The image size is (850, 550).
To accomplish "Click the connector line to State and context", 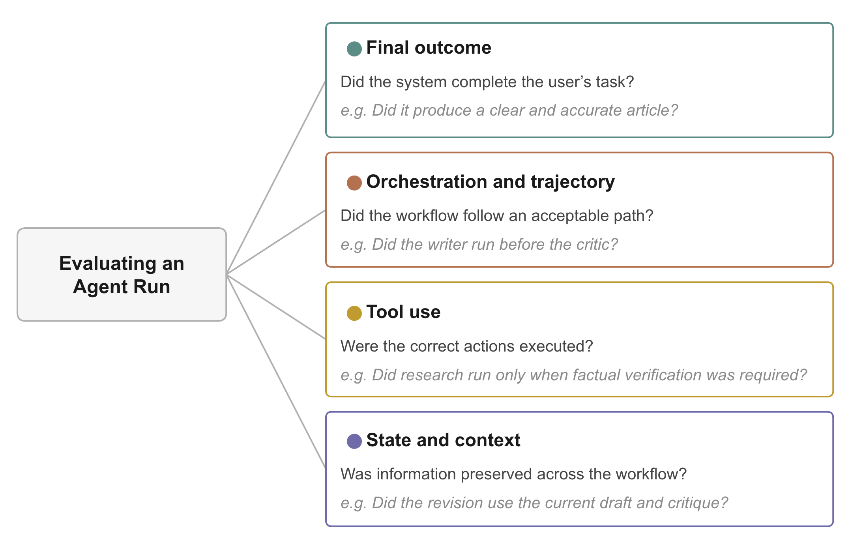I will click(x=276, y=372).
